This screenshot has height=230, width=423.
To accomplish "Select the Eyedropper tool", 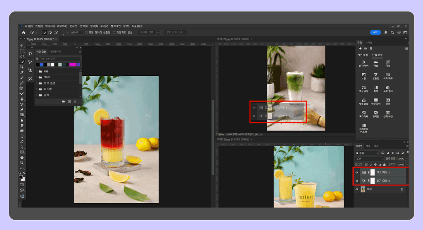I will coord(22,73).
